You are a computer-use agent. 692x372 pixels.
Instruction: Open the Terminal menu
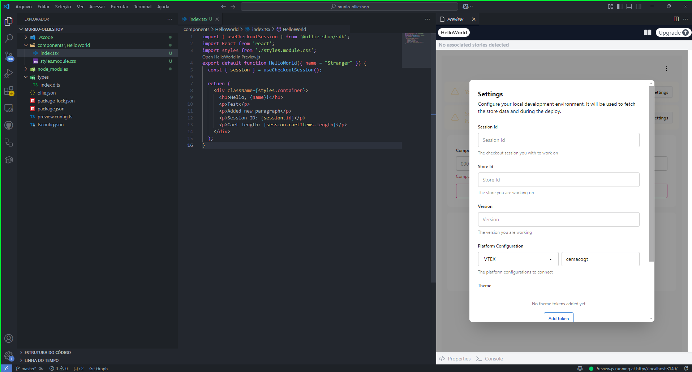point(143,6)
